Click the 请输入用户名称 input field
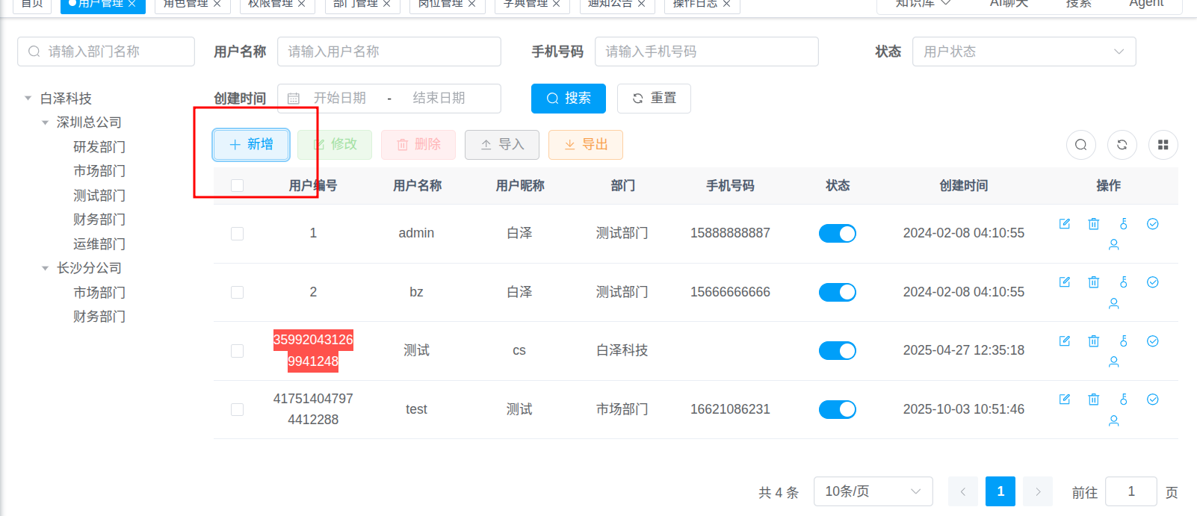Screen dimensions: 1197x516 (x=389, y=52)
